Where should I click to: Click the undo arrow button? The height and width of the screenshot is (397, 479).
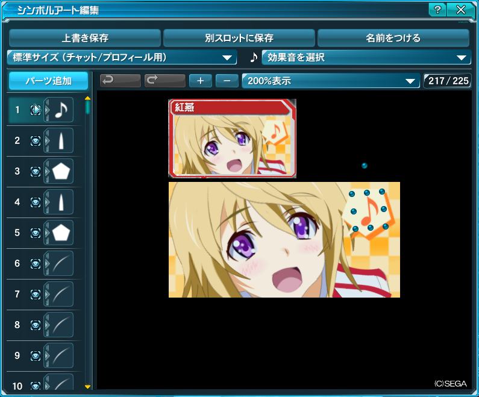121,81
